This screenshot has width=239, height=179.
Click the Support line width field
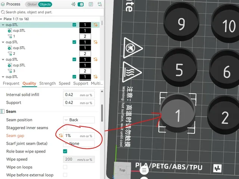coord(79,103)
